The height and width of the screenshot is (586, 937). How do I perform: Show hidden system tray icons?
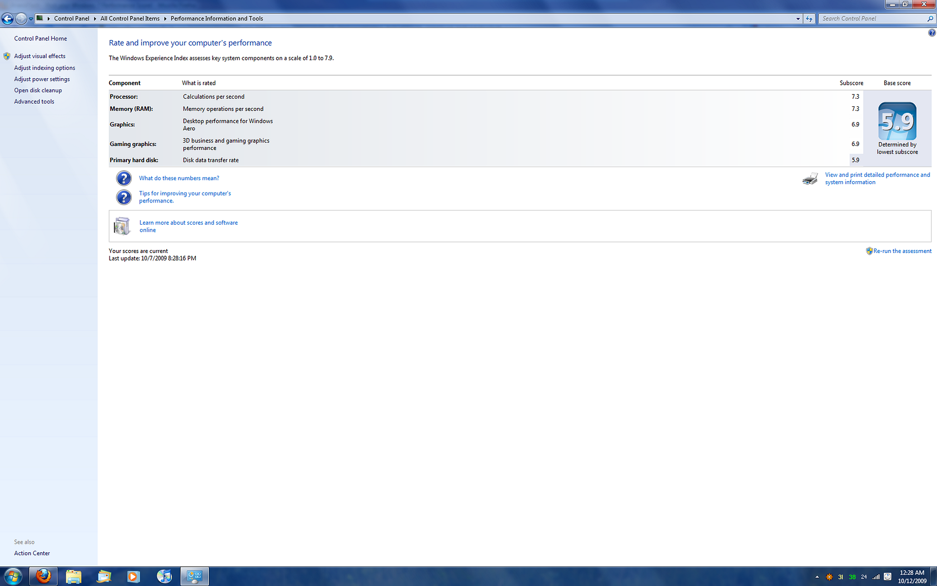[x=817, y=577]
